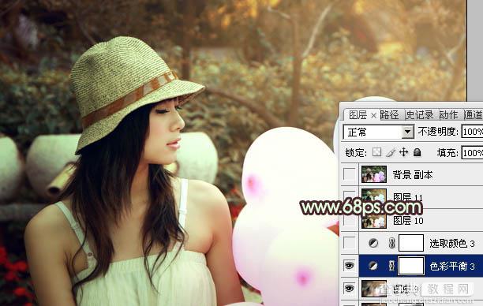The width and height of the screenshot is (483, 306).
Task: Click the 不透明度 label
Action: [438, 132]
